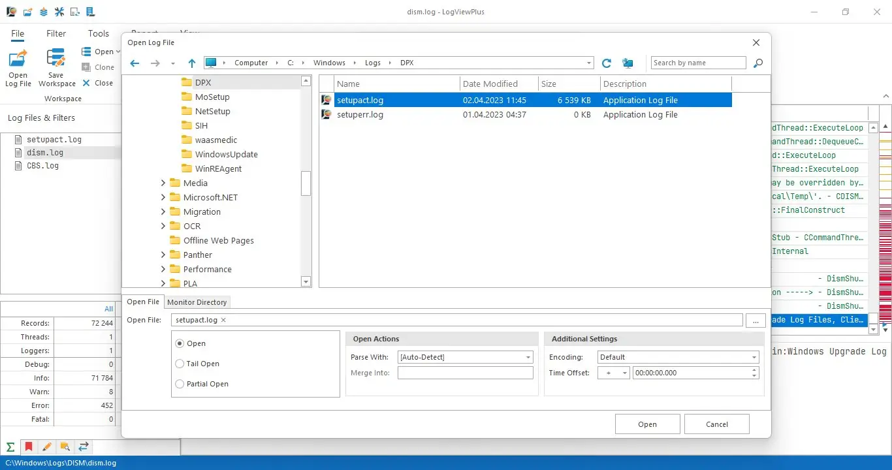Click the blue swap arrows panel icon

click(x=84, y=447)
